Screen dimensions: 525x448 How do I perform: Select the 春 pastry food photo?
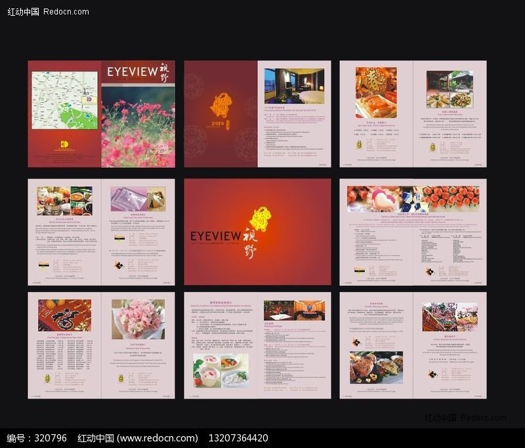376,92
